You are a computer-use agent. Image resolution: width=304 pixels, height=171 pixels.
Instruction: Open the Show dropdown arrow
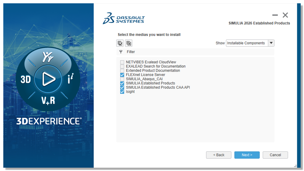271,43
